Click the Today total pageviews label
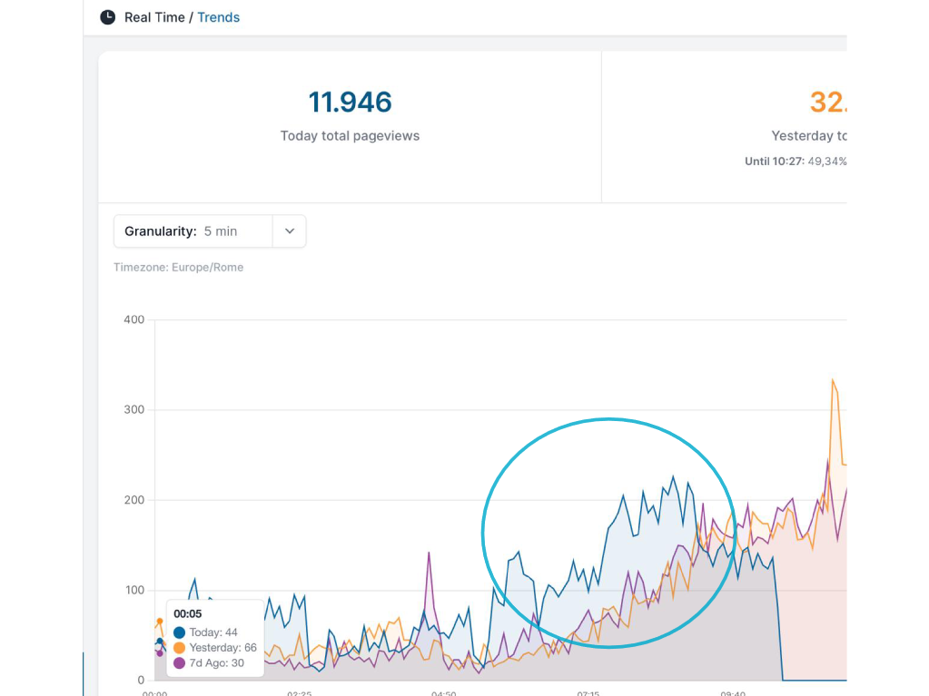Image resolution: width=929 pixels, height=696 pixels. [x=350, y=135]
